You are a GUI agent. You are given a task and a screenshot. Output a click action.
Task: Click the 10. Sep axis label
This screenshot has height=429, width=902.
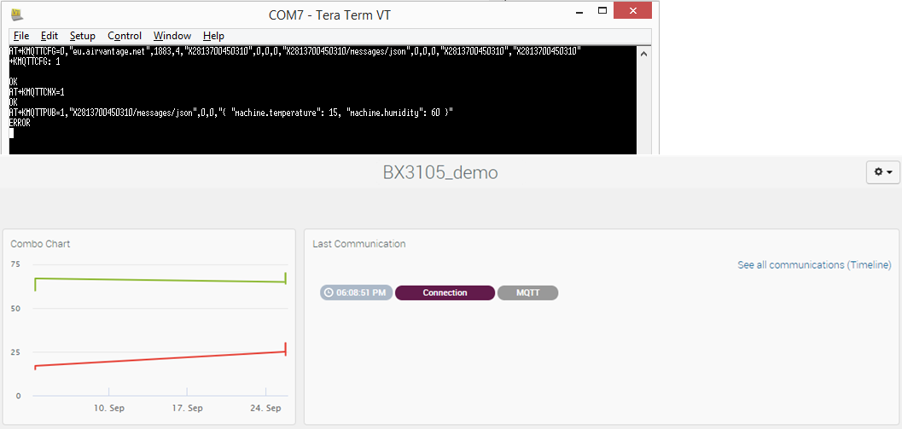click(x=109, y=409)
